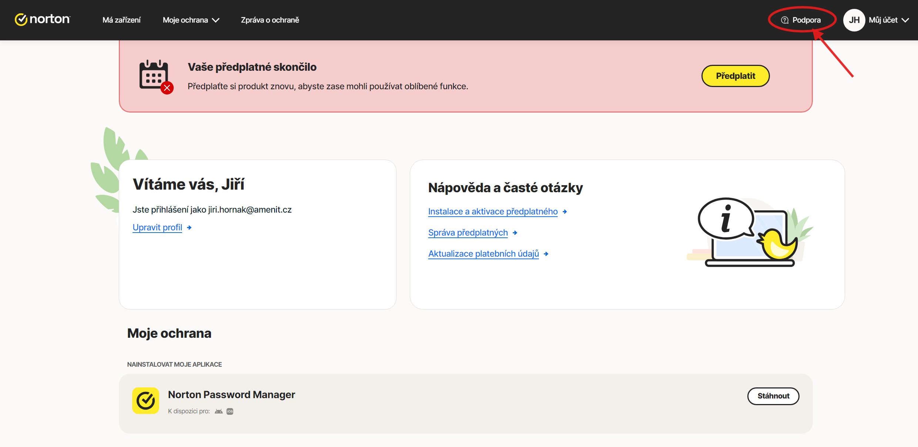
Task: Open Aktualizace platebních údajů link
Action: click(483, 254)
